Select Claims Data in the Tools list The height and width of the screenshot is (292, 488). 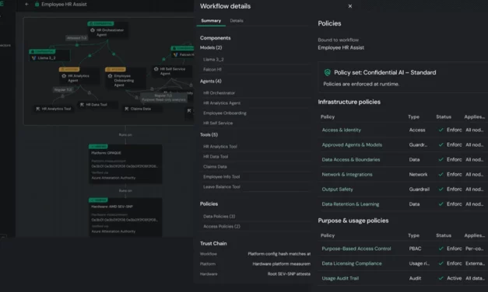pos(215,167)
